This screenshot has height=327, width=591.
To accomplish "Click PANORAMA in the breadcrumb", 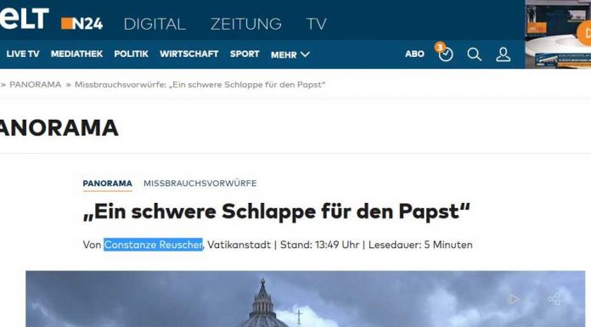I will point(36,84).
